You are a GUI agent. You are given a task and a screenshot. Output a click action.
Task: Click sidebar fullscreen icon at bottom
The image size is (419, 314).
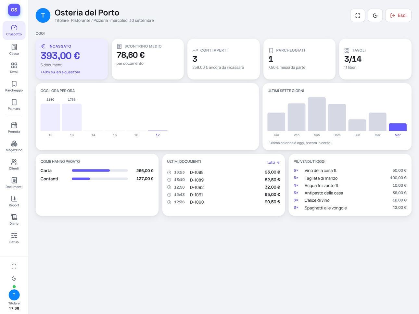(x=14, y=266)
